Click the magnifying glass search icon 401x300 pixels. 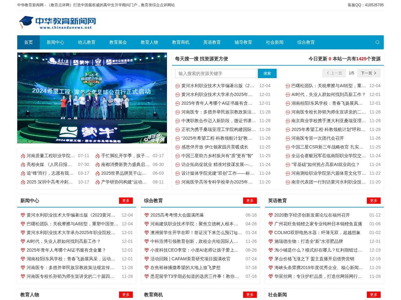coord(377,42)
